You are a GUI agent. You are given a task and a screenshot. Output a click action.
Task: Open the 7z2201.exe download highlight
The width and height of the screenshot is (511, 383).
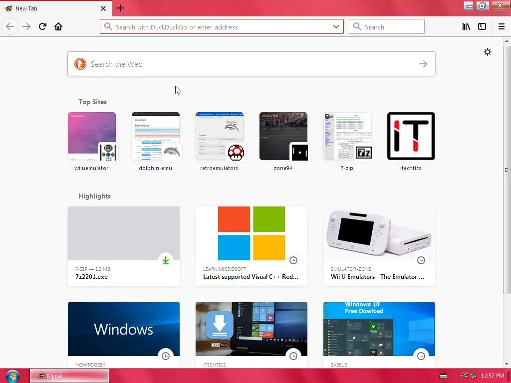point(124,246)
